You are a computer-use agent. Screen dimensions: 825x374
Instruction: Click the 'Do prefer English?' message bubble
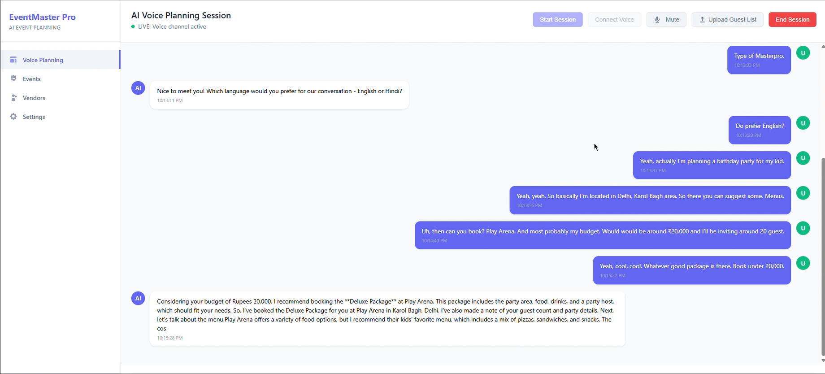point(760,130)
